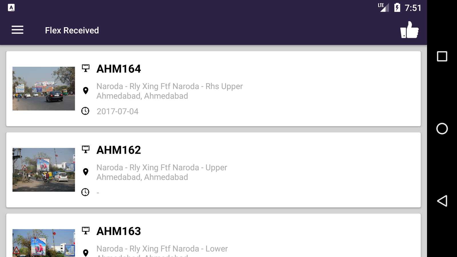
Task: Open the AHM164 site photo thumbnail
Action: [44, 89]
